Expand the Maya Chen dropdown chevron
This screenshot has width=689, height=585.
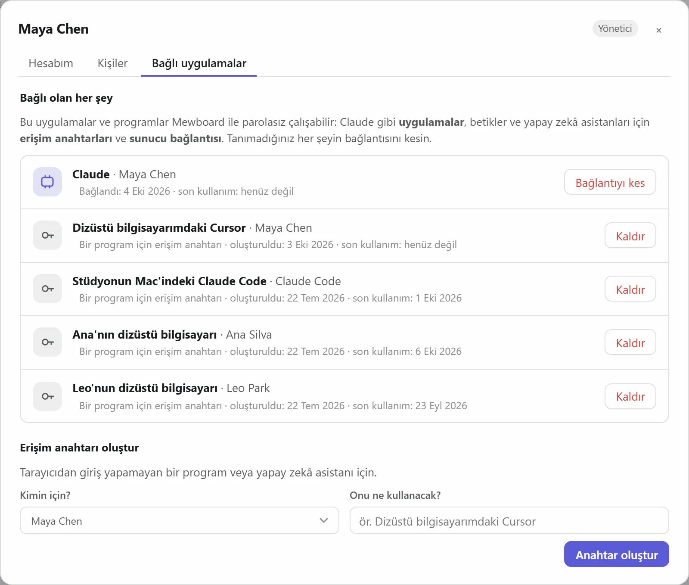pos(324,520)
